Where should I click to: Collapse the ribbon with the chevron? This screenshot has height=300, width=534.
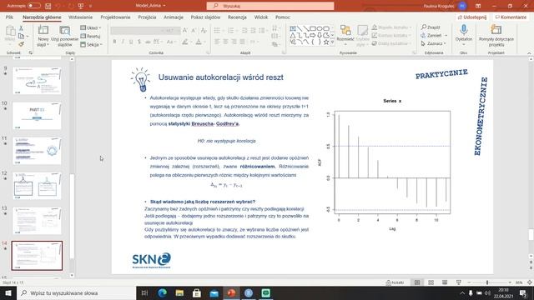529,53
